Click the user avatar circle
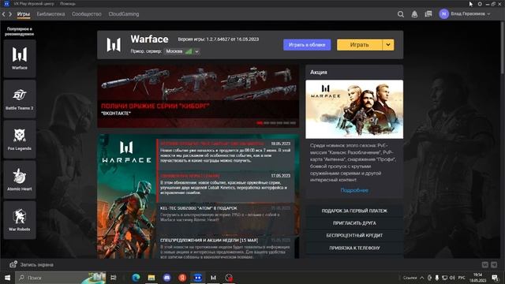The height and width of the screenshot is (284, 505). point(444,14)
